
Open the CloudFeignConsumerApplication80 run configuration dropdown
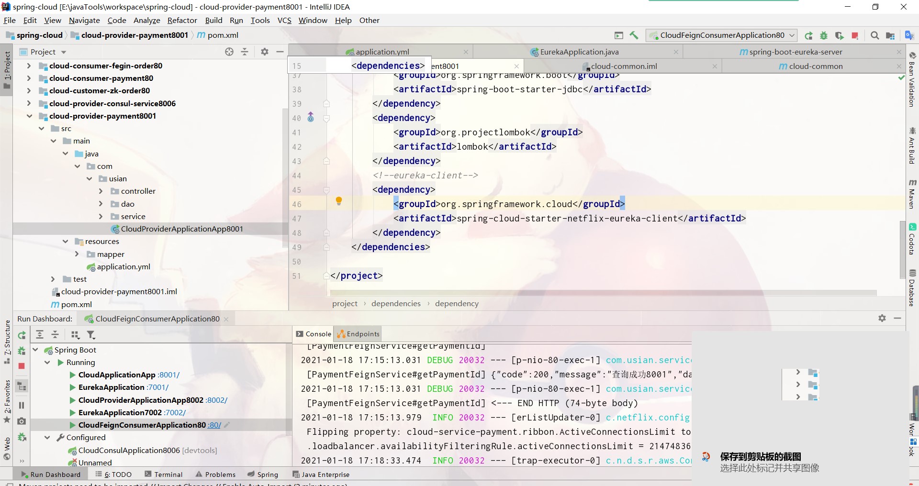pos(722,35)
